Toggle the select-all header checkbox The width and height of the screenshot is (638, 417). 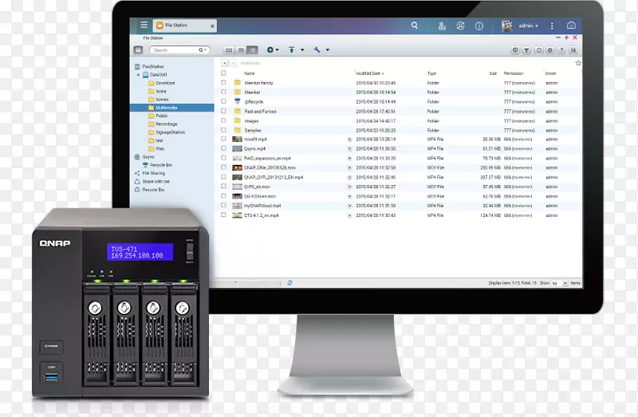[x=223, y=73]
